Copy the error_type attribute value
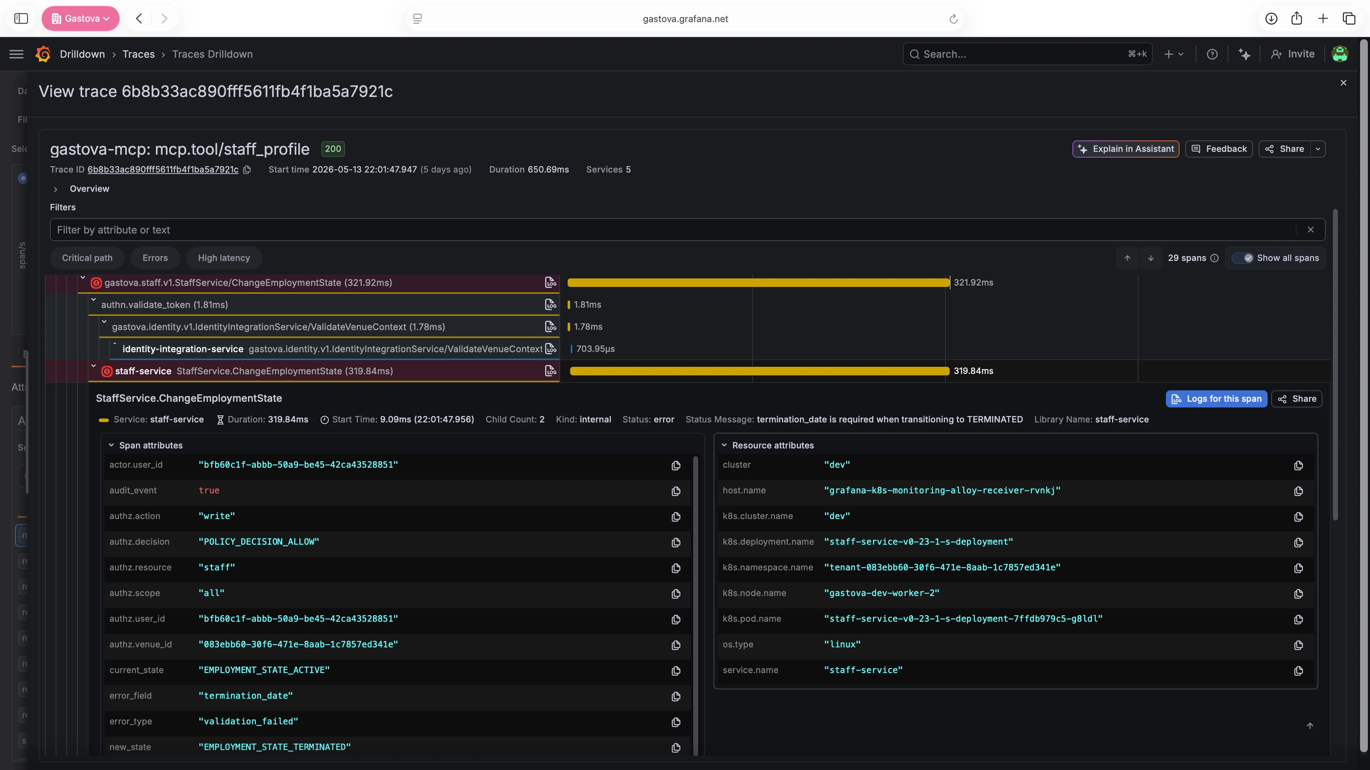 pos(676,722)
